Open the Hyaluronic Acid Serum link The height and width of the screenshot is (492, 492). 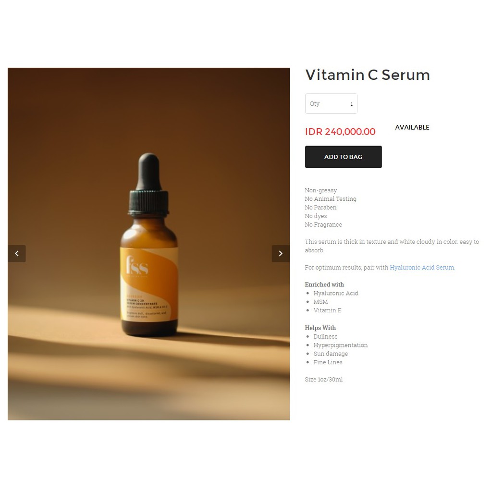click(x=422, y=267)
